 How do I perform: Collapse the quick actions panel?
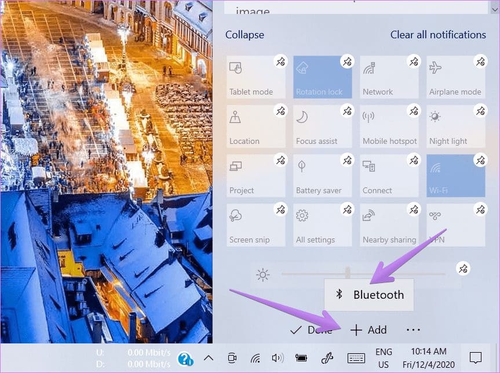coord(244,35)
